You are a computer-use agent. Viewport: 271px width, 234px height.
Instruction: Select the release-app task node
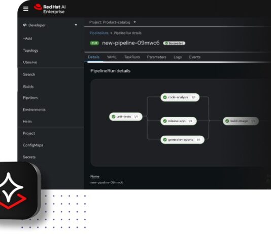[x=179, y=121]
